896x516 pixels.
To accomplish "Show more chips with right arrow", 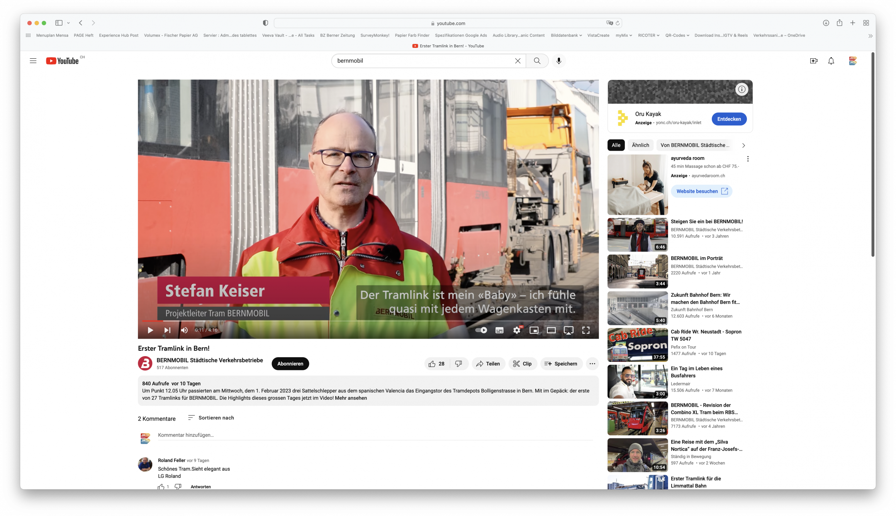I will tap(743, 146).
